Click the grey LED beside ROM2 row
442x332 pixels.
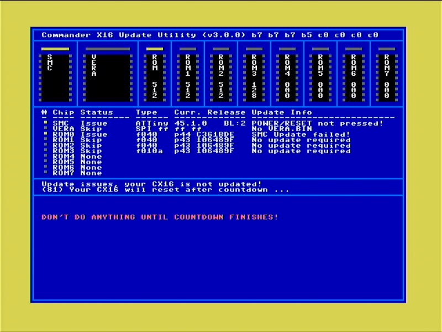[x=46, y=144]
